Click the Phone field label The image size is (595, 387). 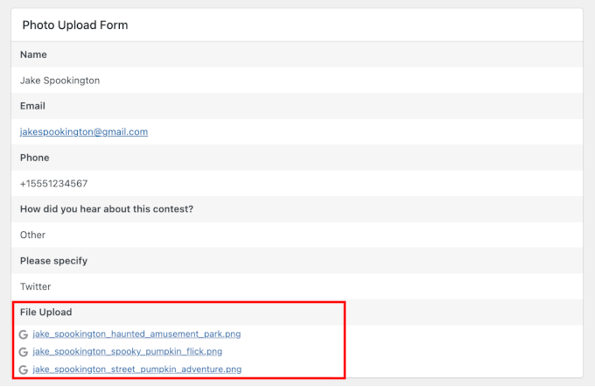point(35,158)
